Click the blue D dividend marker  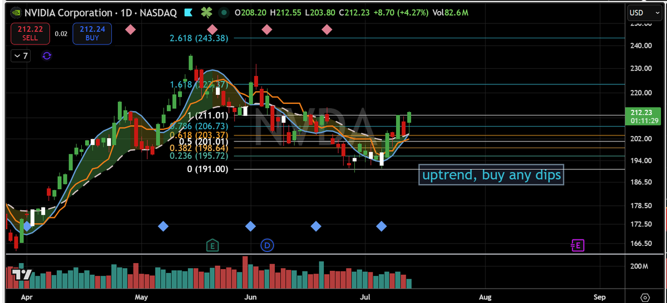(268, 245)
